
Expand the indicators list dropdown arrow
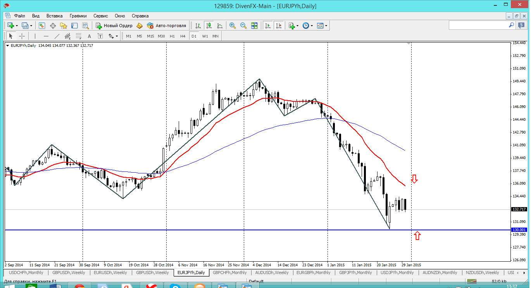(x=297, y=26)
